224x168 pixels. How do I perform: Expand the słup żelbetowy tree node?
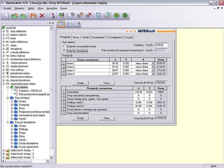pos(4,31)
